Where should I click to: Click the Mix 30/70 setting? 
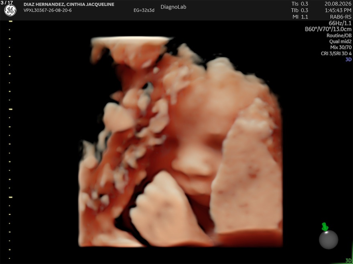click(341, 47)
